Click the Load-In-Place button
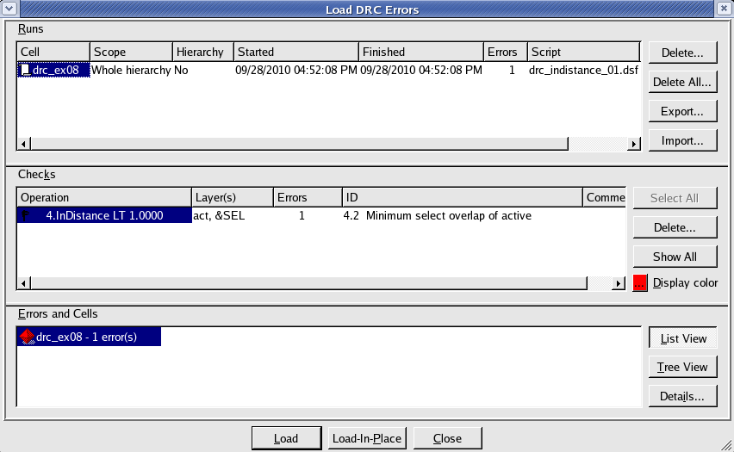This screenshot has height=452, width=734. (x=367, y=438)
